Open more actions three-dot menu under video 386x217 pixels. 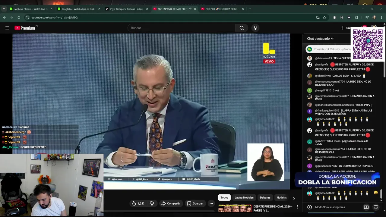point(211,203)
